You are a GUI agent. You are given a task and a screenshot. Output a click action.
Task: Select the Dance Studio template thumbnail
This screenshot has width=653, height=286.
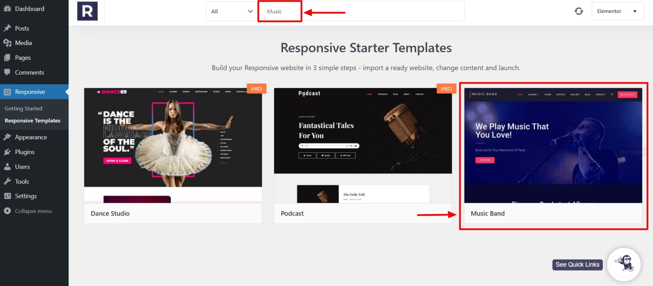click(x=173, y=145)
